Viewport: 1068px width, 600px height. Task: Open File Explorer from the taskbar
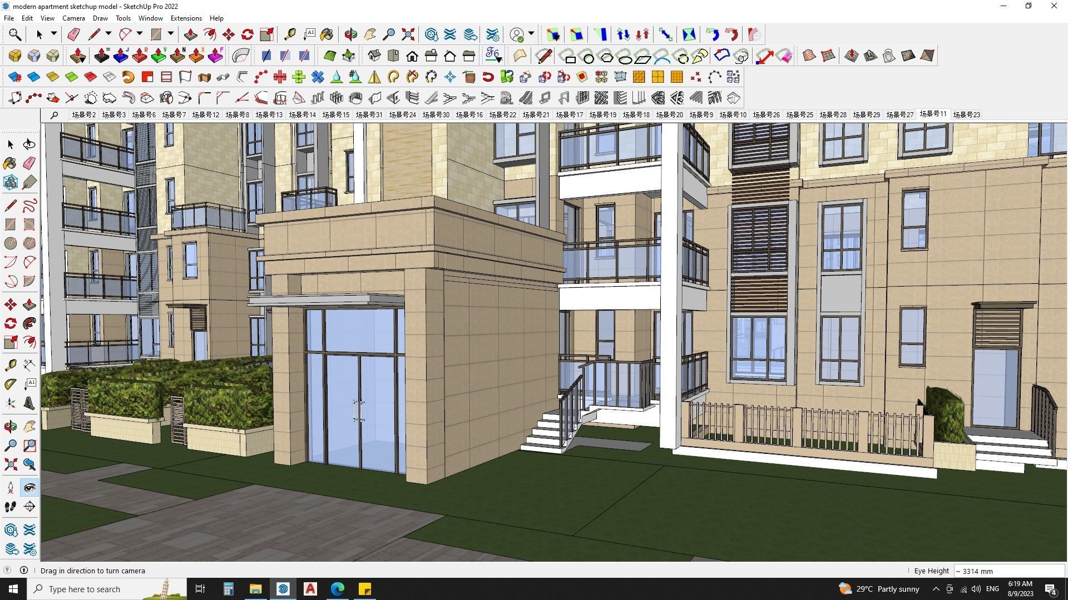[x=255, y=589]
